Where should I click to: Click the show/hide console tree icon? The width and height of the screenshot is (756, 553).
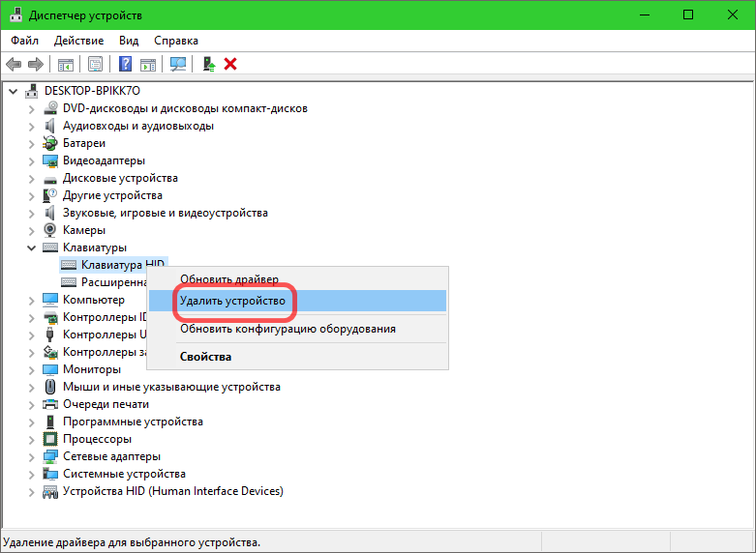coord(65,64)
